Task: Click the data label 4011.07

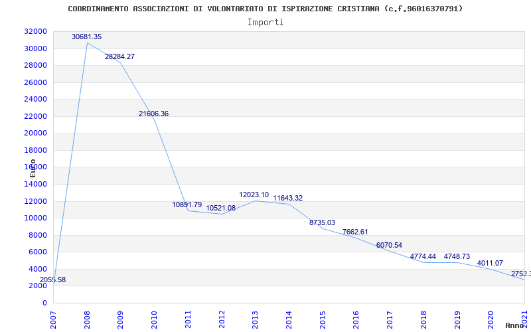Action: (490, 263)
